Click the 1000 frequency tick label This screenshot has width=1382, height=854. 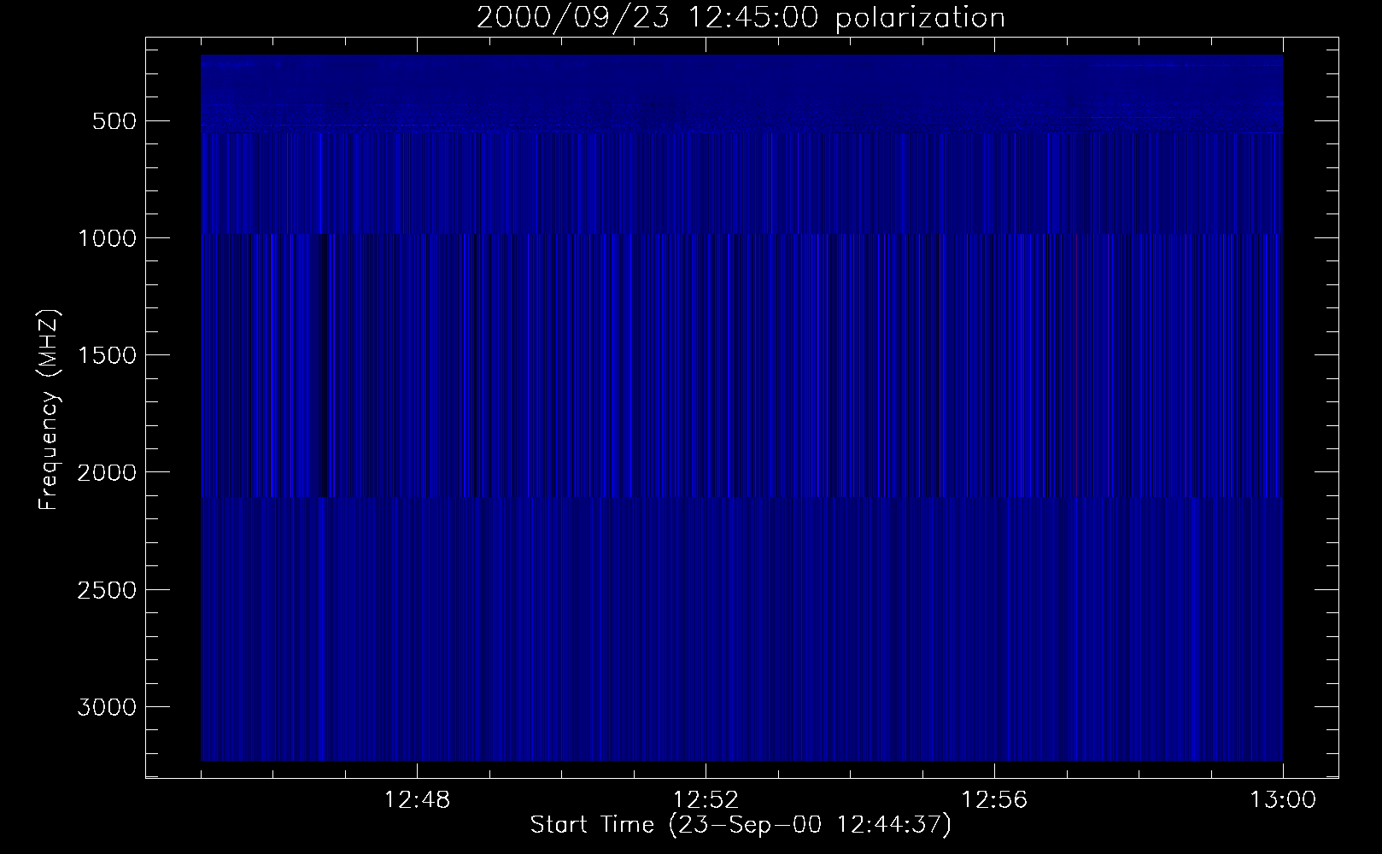[x=107, y=238]
